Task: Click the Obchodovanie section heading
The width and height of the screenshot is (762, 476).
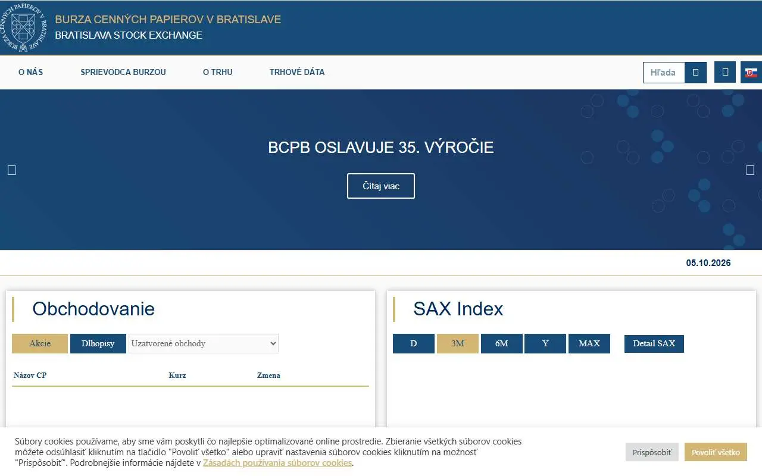Action: click(93, 309)
